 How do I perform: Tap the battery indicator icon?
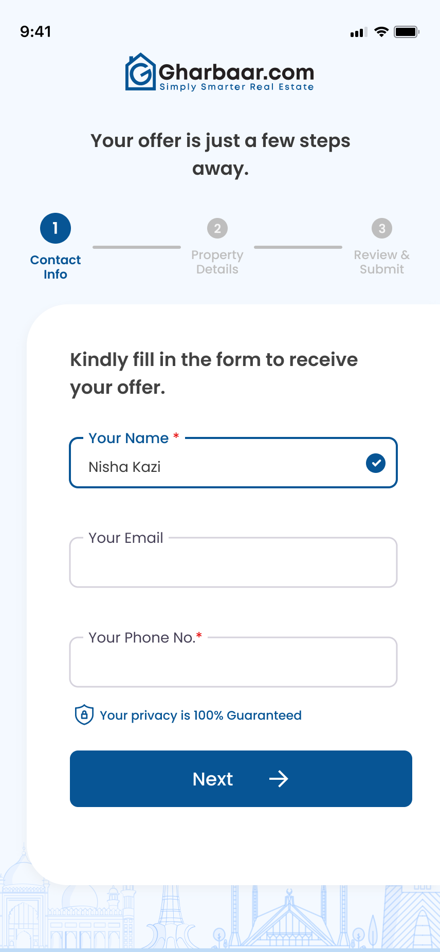coord(407,32)
